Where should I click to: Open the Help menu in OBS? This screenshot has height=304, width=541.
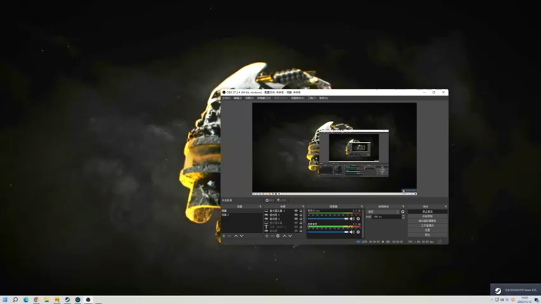(323, 98)
